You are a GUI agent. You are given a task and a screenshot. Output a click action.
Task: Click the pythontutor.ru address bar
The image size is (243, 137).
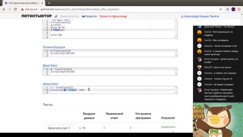coord(80,9)
